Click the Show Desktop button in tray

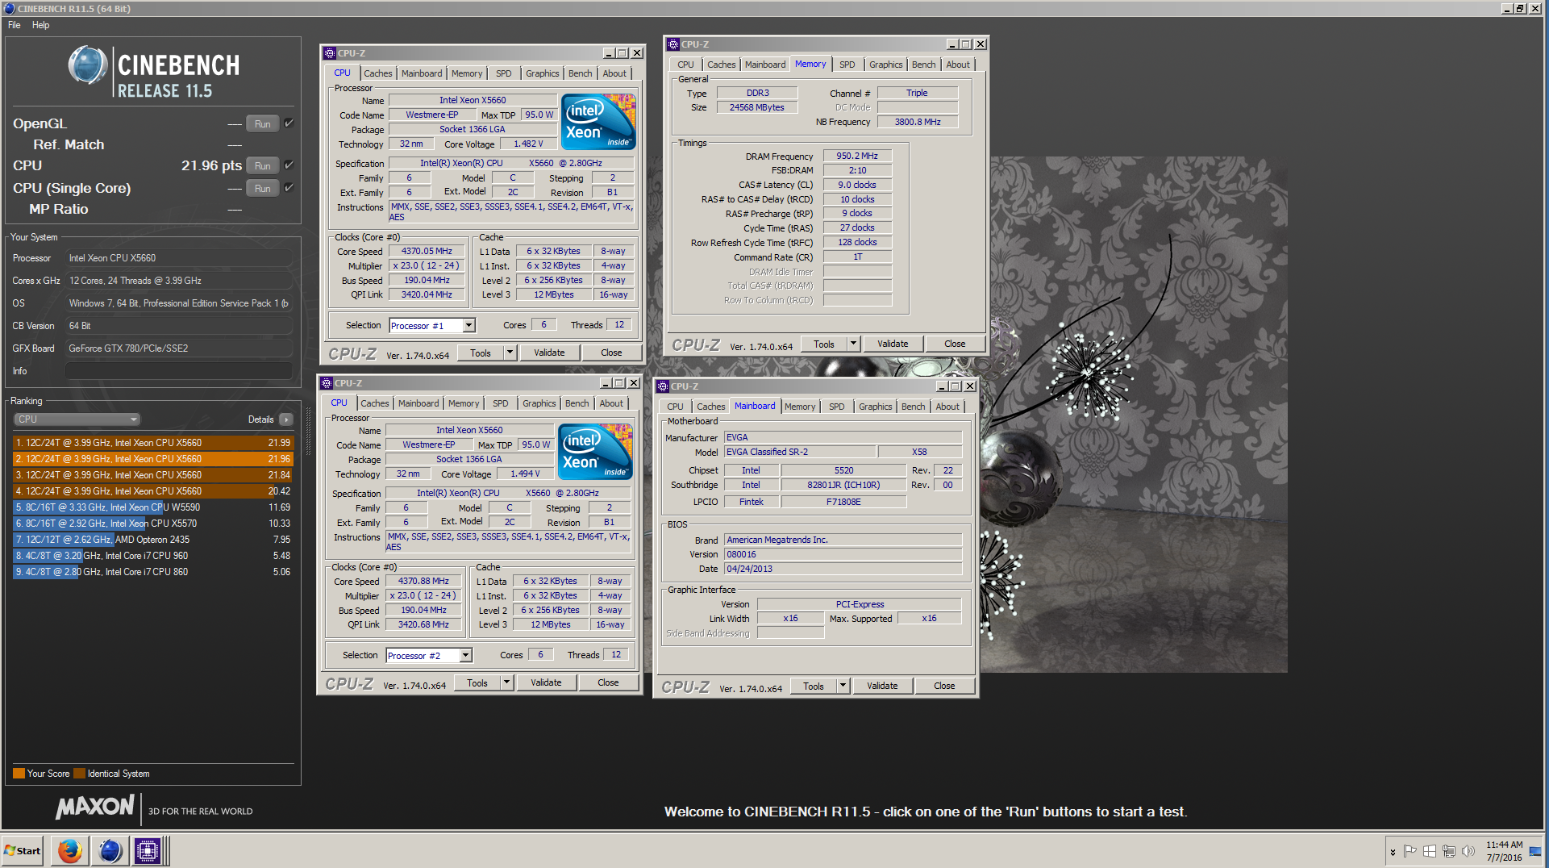[x=1535, y=851]
